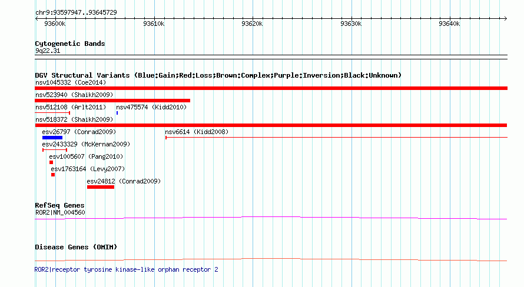Open the ROR2 receptor tyrosine kinase-like OMIM link

click(x=127, y=269)
